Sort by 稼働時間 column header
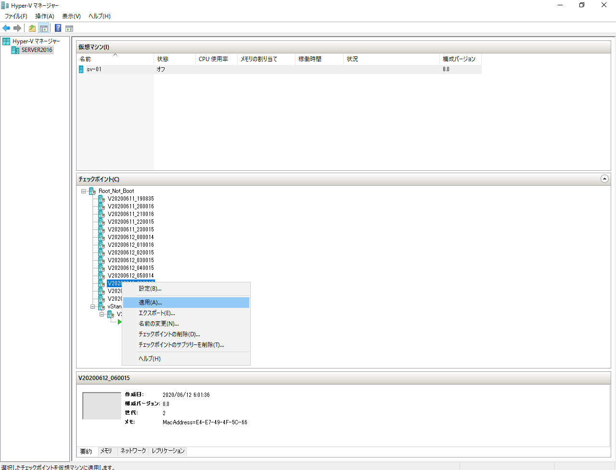This screenshot has height=470, width=616. [x=320, y=59]
